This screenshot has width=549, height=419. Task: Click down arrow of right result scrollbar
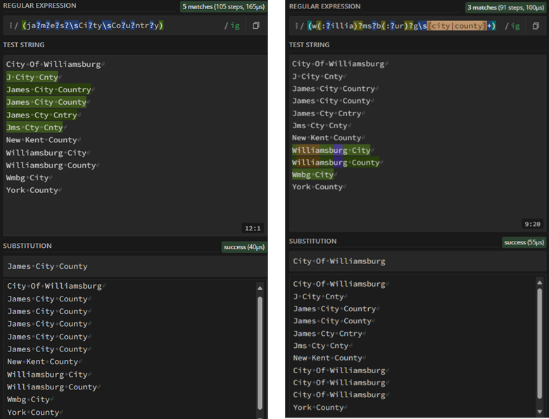tap(539, 410)
